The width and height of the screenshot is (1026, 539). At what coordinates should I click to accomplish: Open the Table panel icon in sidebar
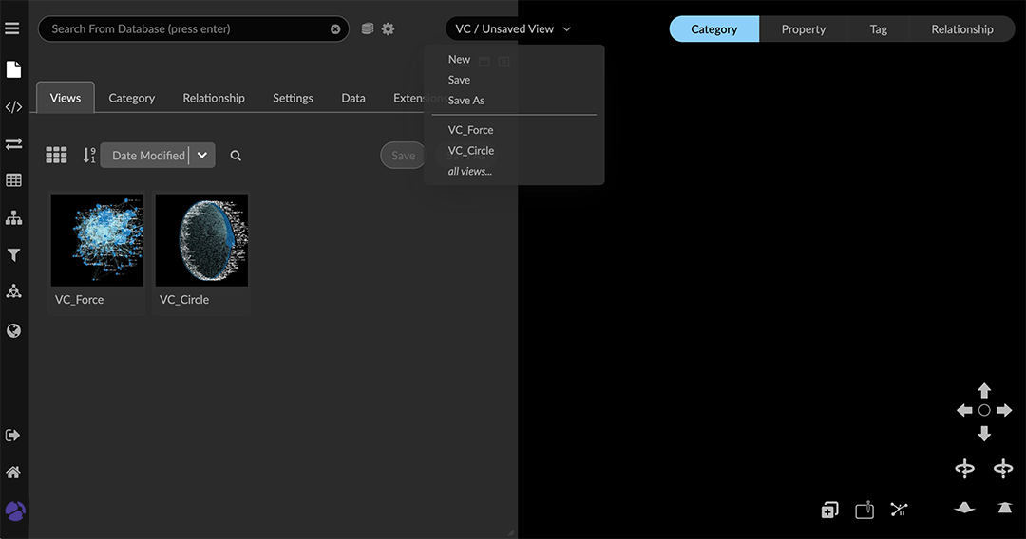(x=13, y=180)
